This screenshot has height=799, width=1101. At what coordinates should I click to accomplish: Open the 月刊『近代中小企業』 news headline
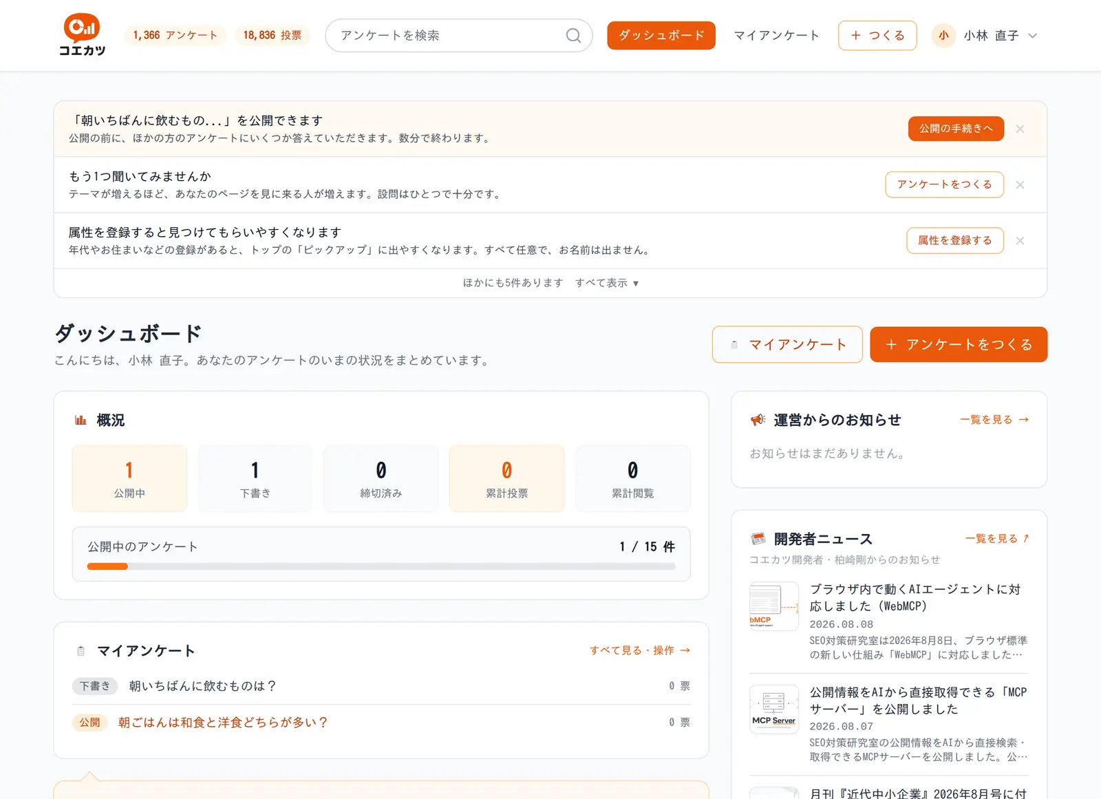point(918,793)
